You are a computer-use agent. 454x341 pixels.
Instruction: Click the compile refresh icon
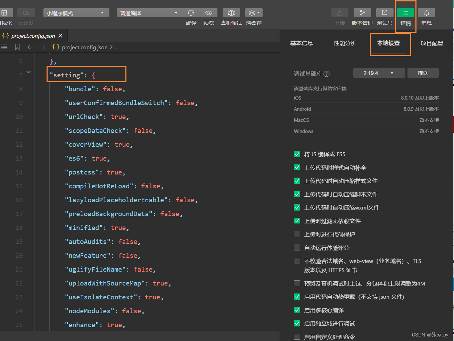coord(191,13)
